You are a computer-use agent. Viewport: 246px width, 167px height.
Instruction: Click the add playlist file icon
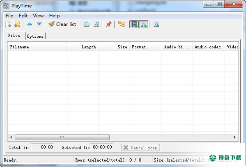pos(156,24)
